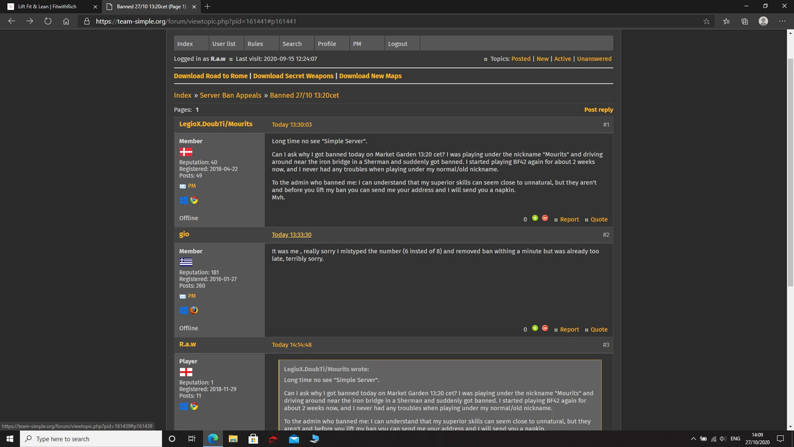Open Edge Settings and more menu
Viewport: 794px width, 447px height.
782,20
